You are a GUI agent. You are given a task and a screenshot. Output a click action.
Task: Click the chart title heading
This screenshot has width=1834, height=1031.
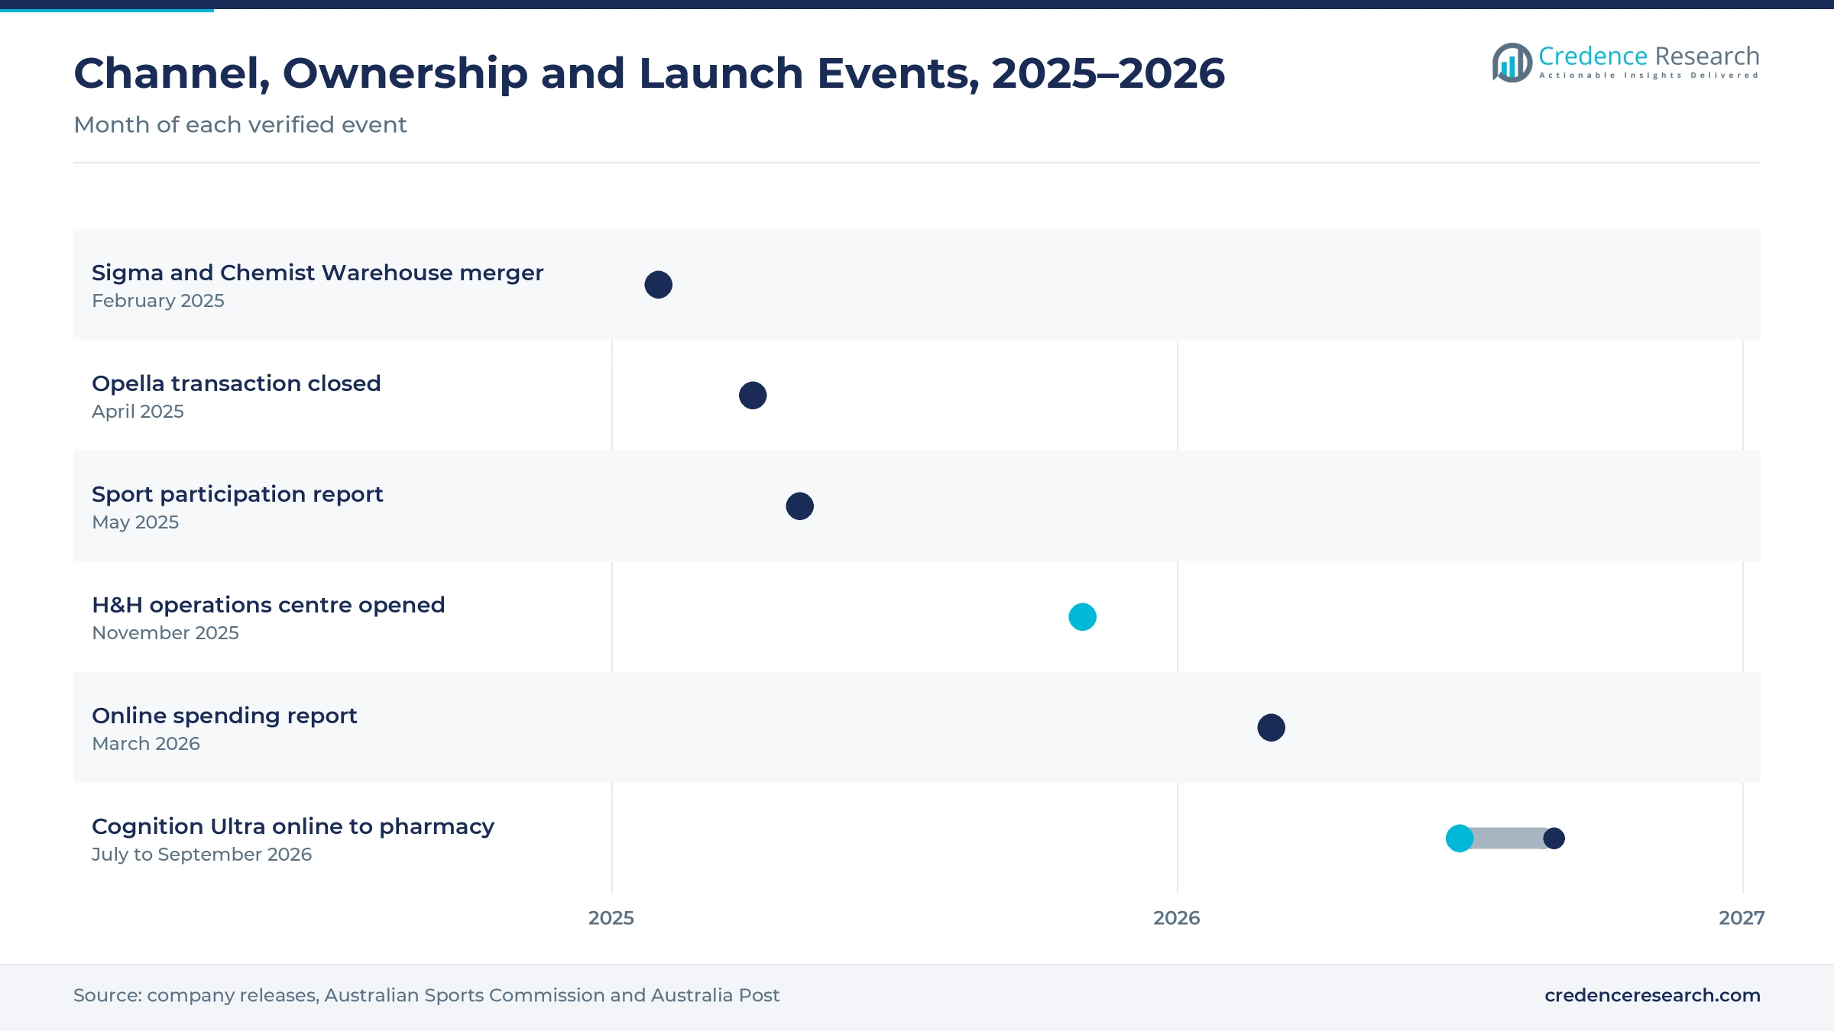(650, 74)
